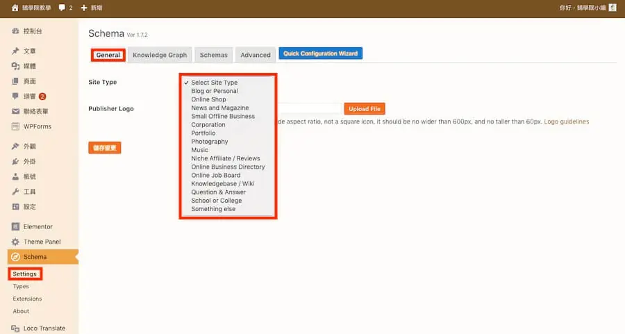This screenshot has width=625, height=334.
Task: Select News and Magazine site type
Action: point(220,108)
